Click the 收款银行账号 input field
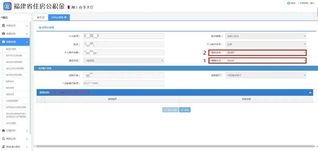The width and height of the screenshot is (318, 151). (x=123, y=83)
